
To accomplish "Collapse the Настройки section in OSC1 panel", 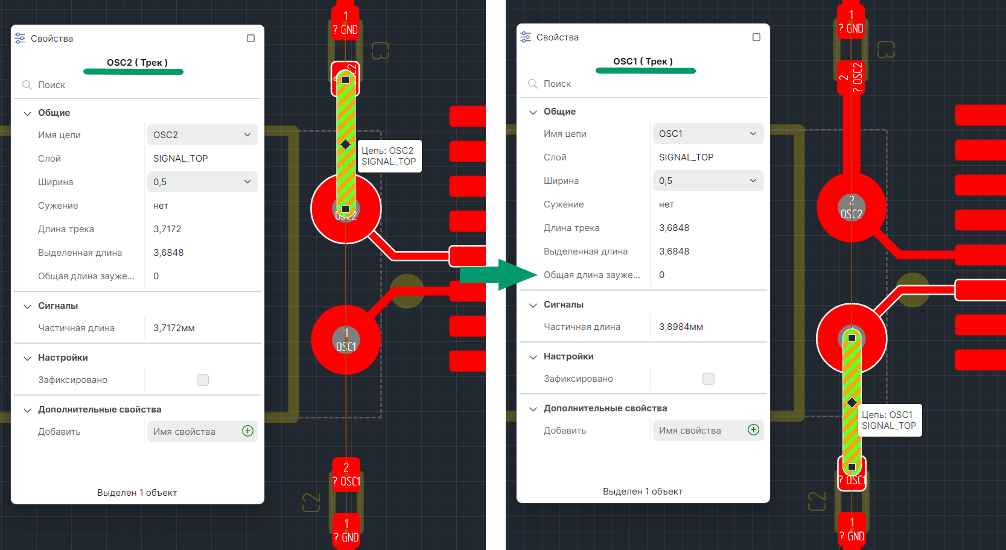I will point(533,356).
